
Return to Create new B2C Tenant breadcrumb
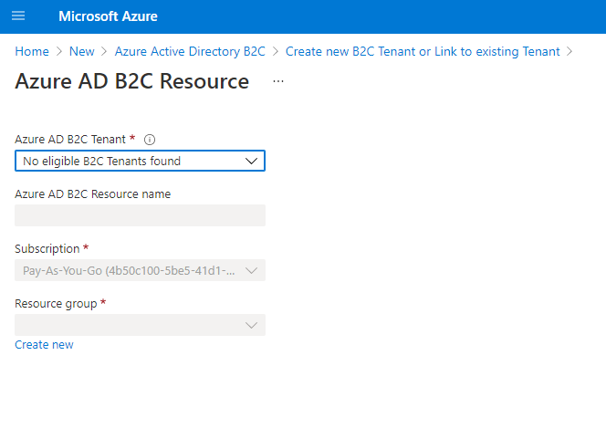[x=423, y=52]
